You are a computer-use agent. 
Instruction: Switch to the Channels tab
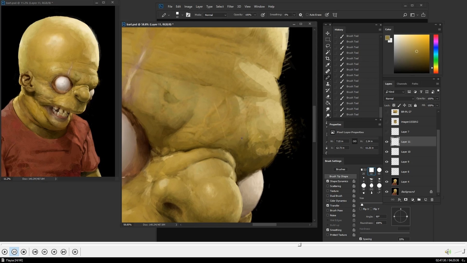pyautogui.click(x=402, y=84)
